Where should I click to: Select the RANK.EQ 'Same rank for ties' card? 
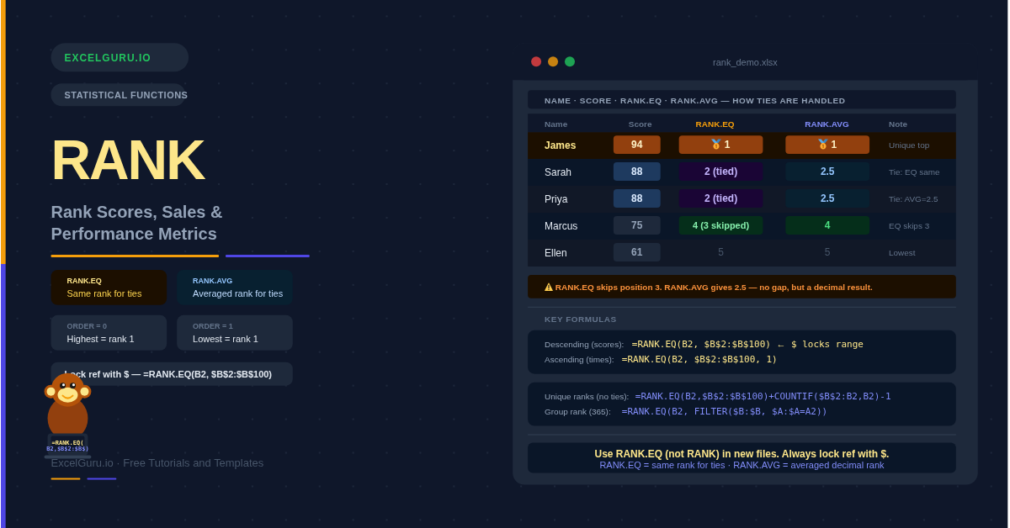(x=109, y=288)
